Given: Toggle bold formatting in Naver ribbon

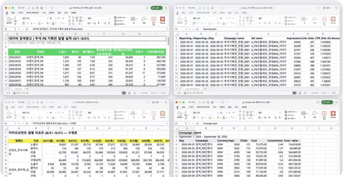Looking at the screenshot, I should click(24, 23).
